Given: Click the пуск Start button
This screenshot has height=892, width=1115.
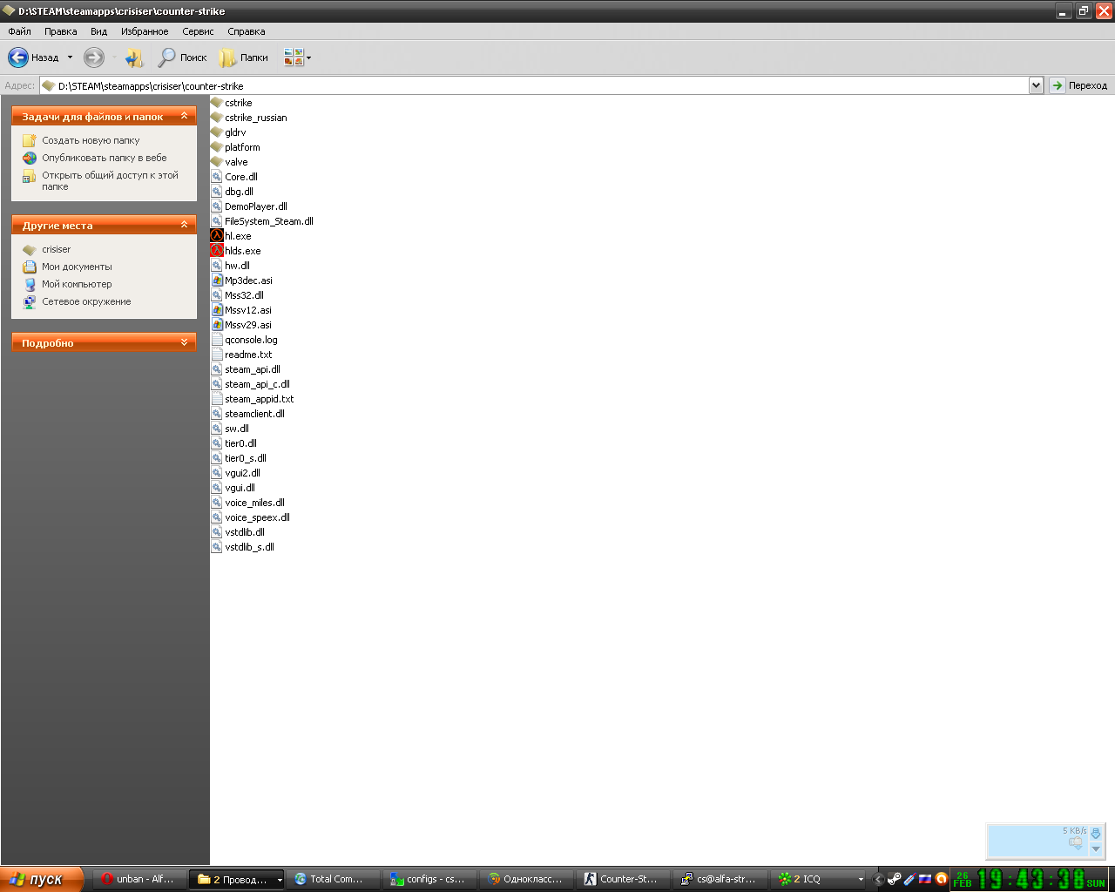Looking at the screenshot, I should click(42, 879).
